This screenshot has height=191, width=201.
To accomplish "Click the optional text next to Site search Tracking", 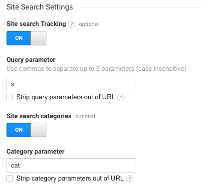I will click(x=89, y=24).
